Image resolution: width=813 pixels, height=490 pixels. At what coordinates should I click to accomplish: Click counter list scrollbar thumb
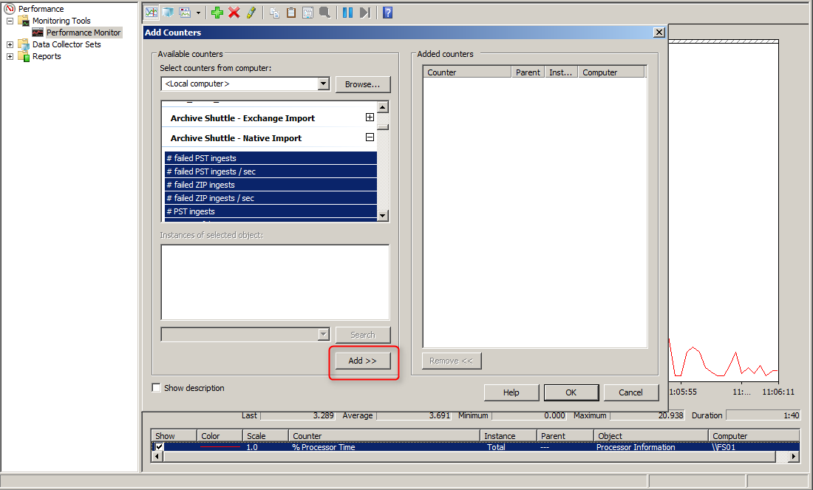(x=383, y=126)
